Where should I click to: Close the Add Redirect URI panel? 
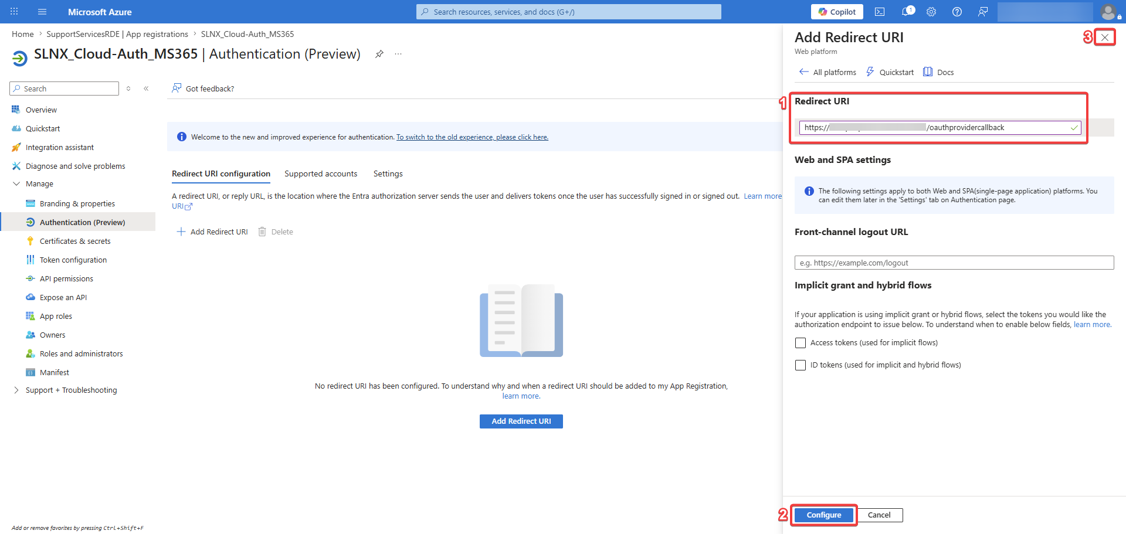(x=1105, y=38)
